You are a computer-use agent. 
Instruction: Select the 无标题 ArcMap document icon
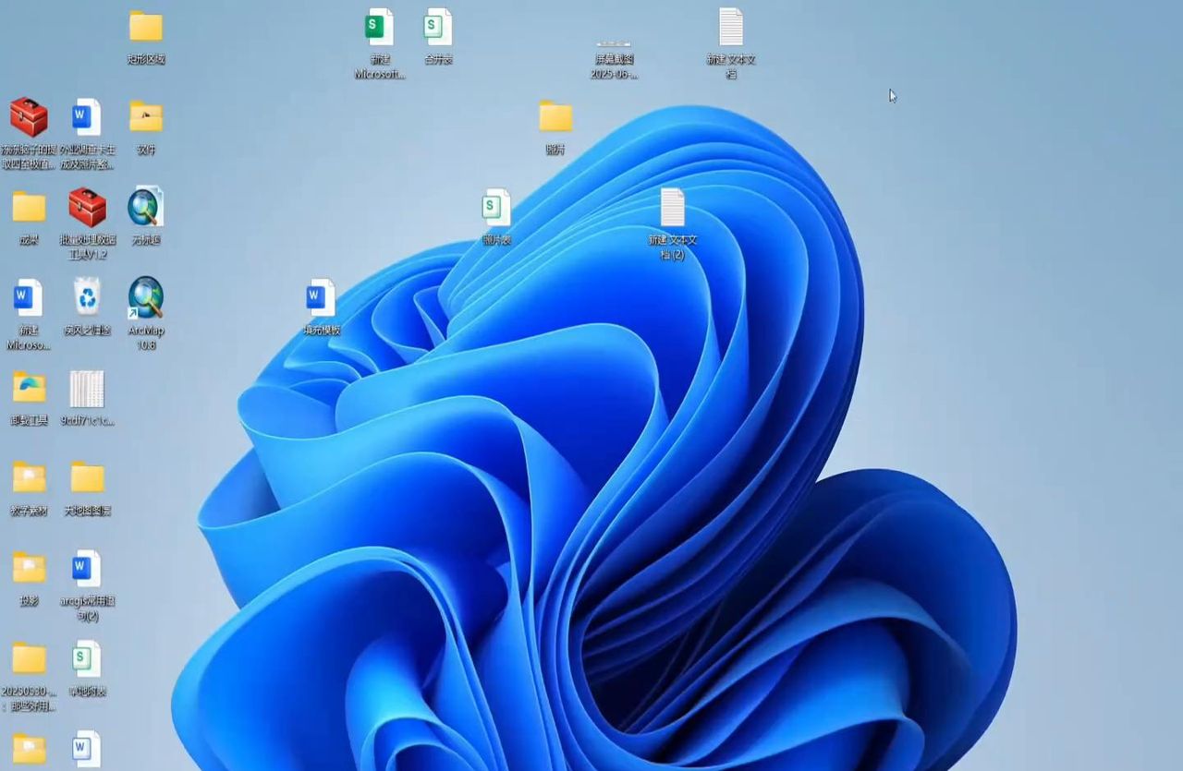point(146,207)
